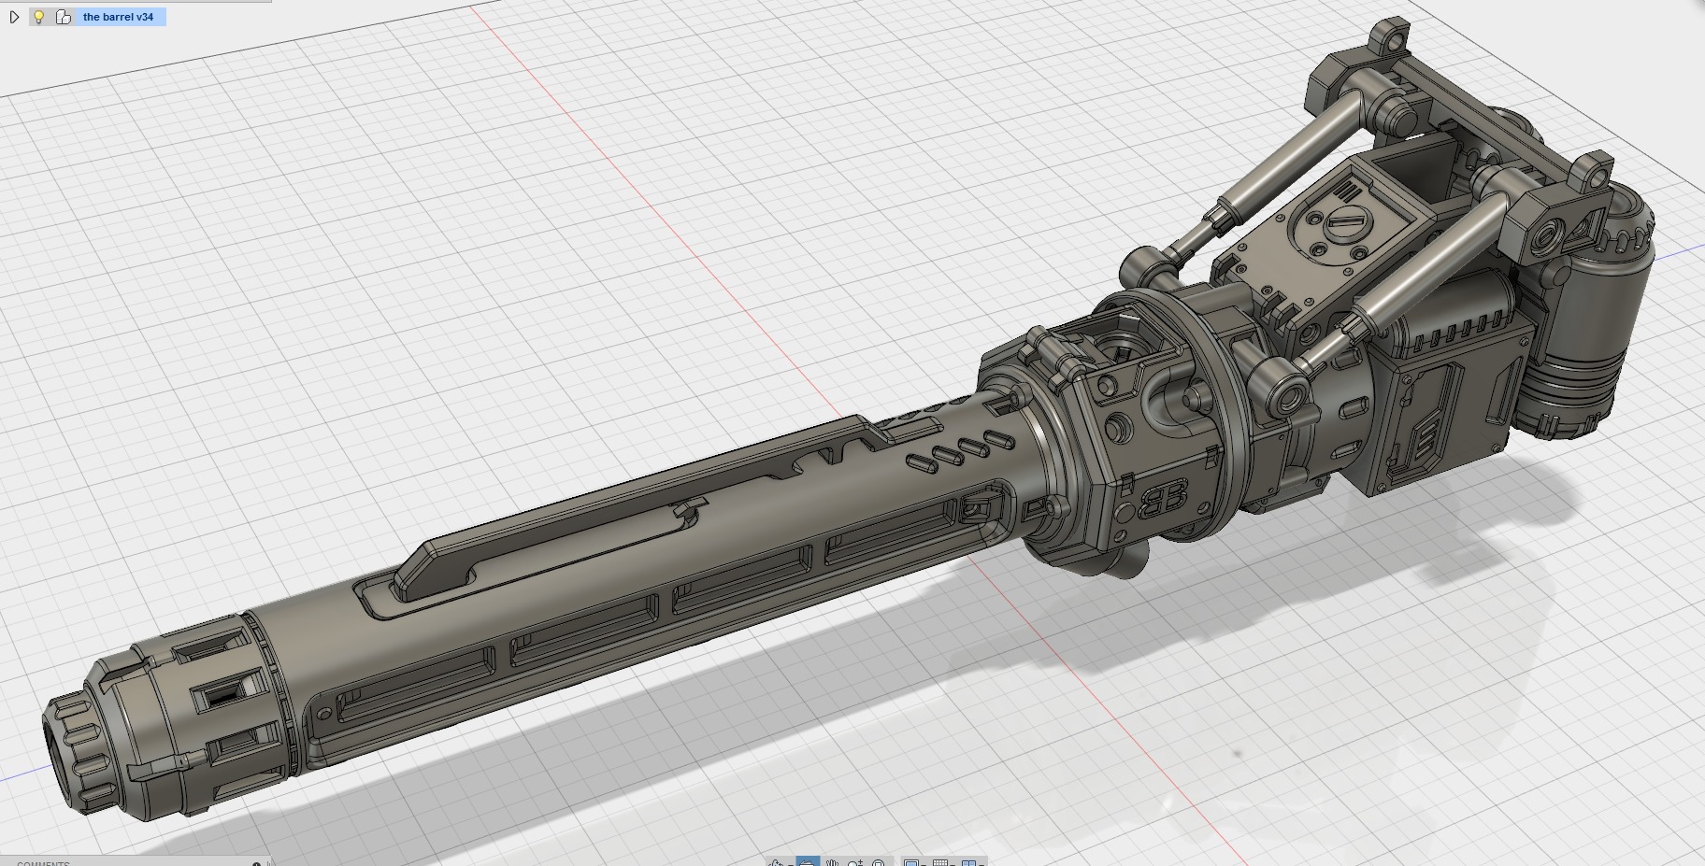The height and width of the screenshot is (866, 1705).
Task: Click the component icon beside the barrel v34
Action: point(64,16)
